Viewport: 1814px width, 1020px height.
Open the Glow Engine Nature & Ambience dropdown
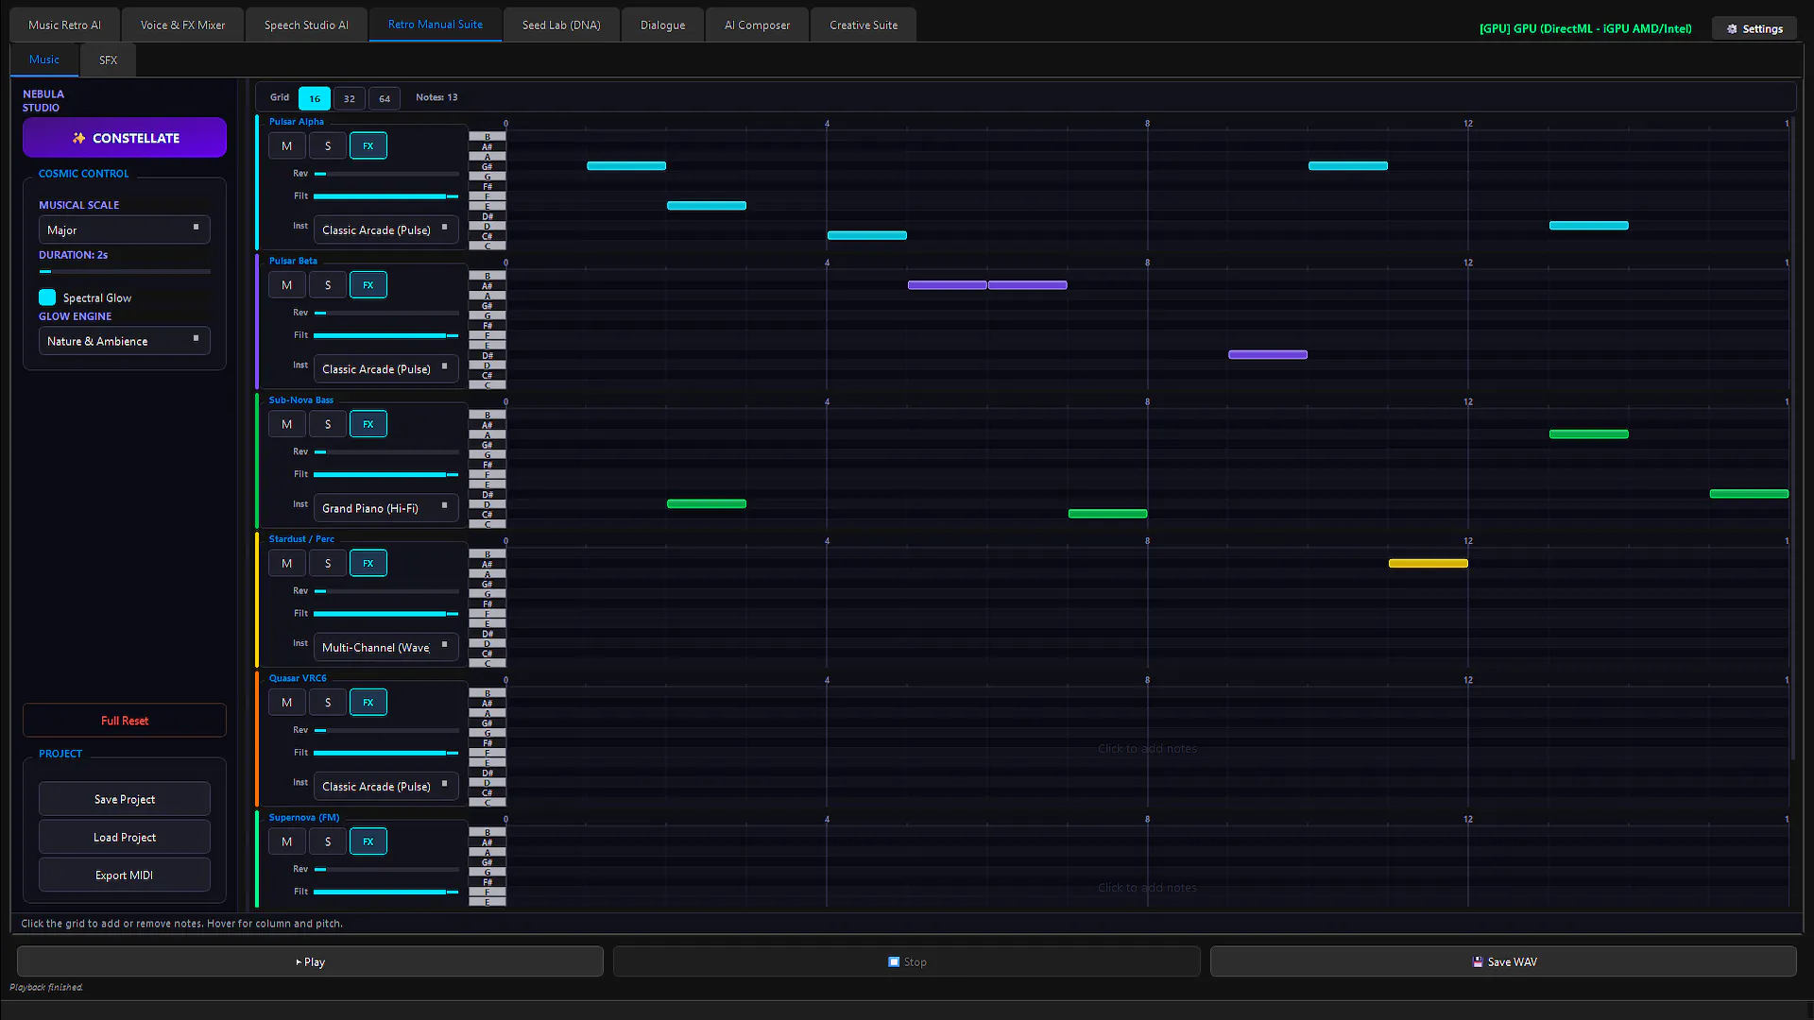click(x=124, y=341)
